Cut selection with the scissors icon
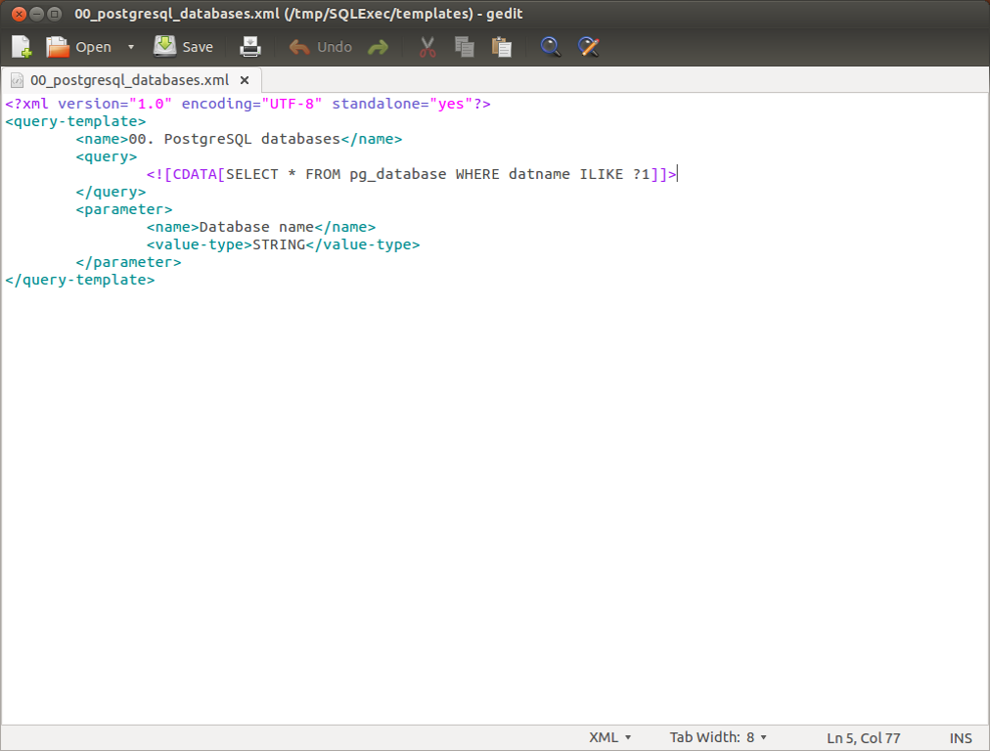Image resolution: width=990 pixels, height=751 pixels. pyautogui.click(x=427, y=47)
